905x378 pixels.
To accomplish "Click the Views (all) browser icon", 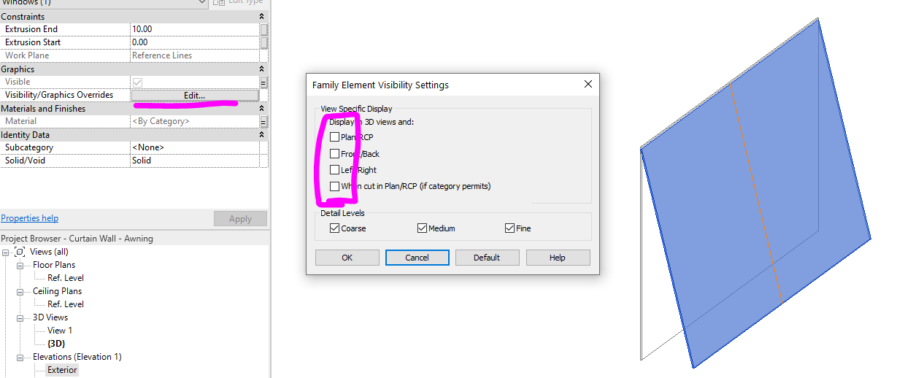I will 20,252.
